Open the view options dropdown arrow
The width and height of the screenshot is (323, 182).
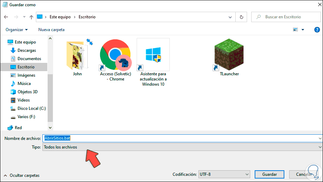(x=303, y=30)
